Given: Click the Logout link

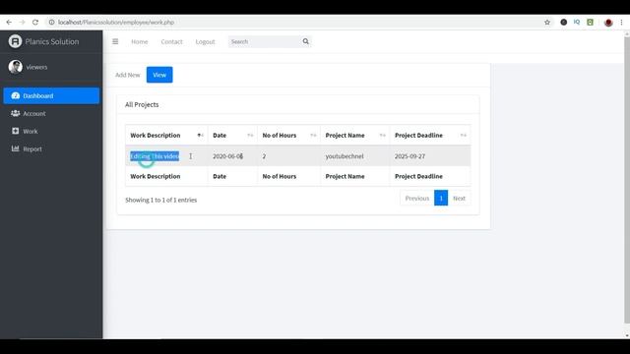Looking at the screenshot, I should point(206,41).
